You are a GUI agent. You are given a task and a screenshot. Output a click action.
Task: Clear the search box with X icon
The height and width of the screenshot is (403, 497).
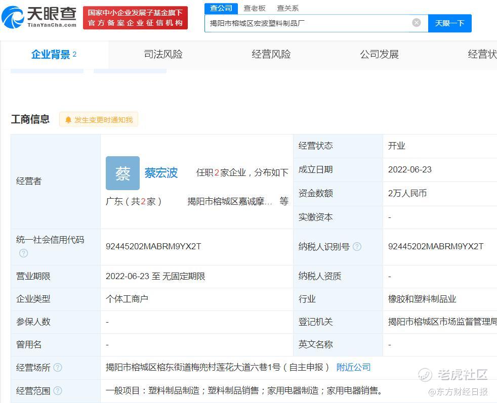point(416,23)
